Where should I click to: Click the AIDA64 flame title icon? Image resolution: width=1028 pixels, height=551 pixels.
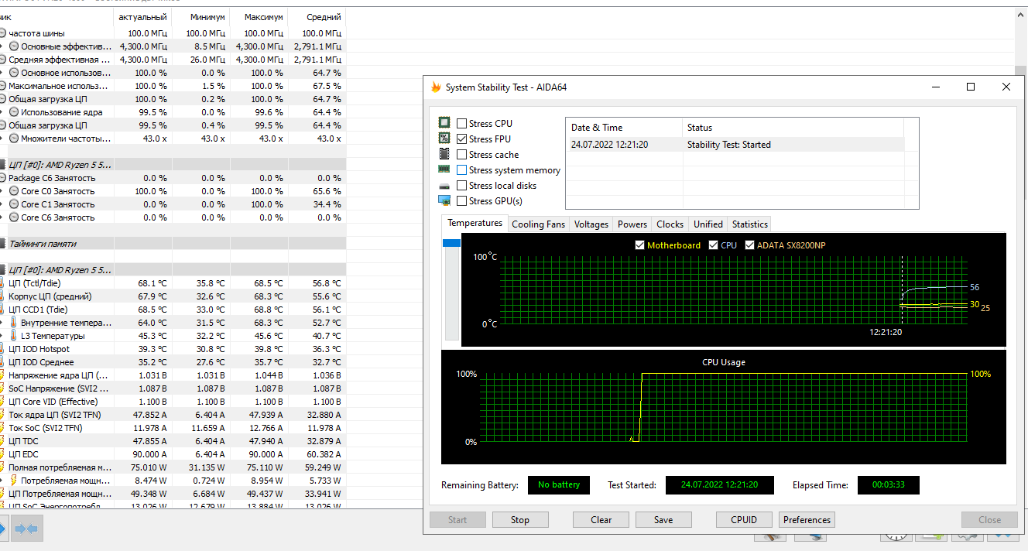(x=436, y=87)
